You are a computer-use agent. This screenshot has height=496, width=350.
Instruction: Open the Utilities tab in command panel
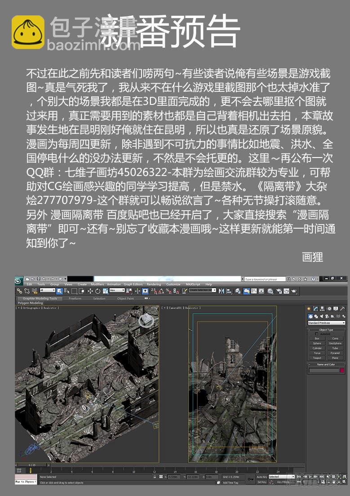[342, 309]
